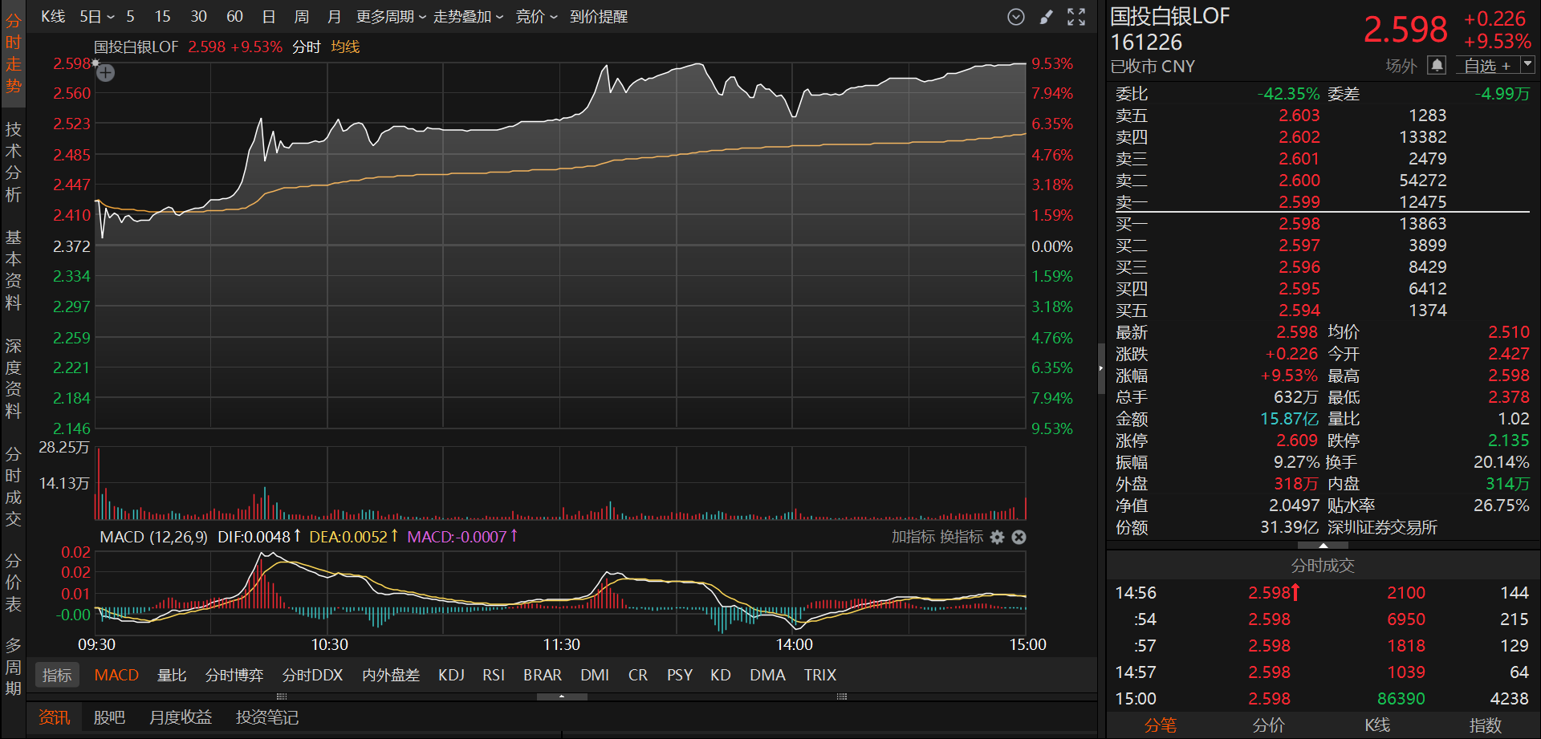Toggle the 均线 average line display
This screenshot has width=1541, height=739.
345,47
